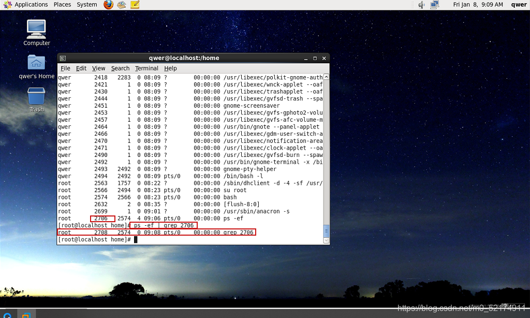Open the mail client panel icon
Viewport: 530px width, 318px height.
coord(121,5)
